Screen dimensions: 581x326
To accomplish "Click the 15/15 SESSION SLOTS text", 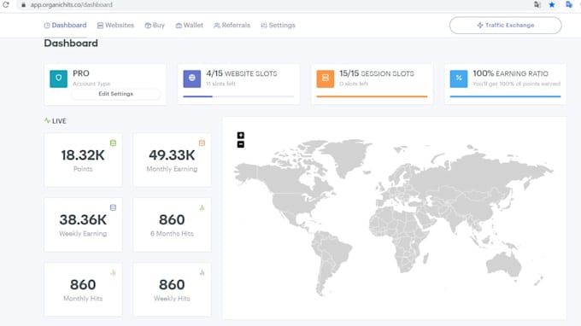I will (377, 73).
